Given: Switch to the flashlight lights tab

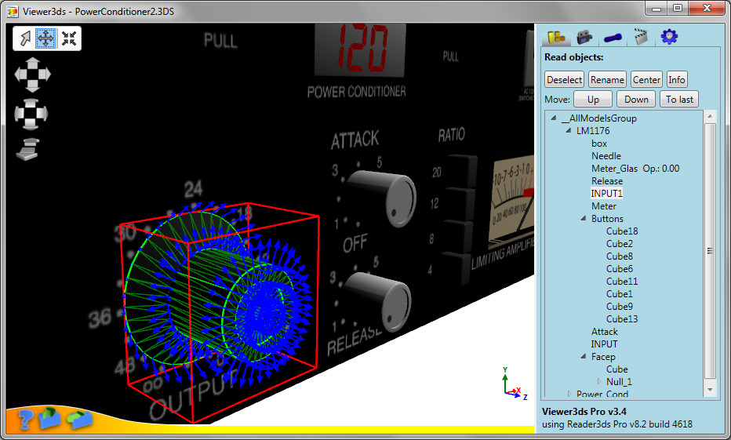Looking at the screenshot, I should 613,37.
